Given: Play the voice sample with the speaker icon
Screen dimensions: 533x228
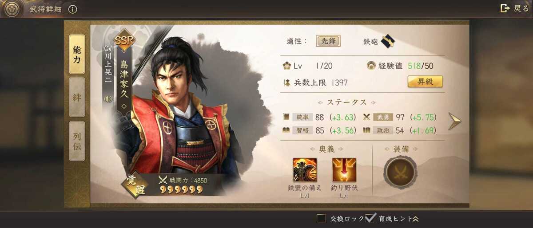Looking at the screenshot, I should pos(107,99).
